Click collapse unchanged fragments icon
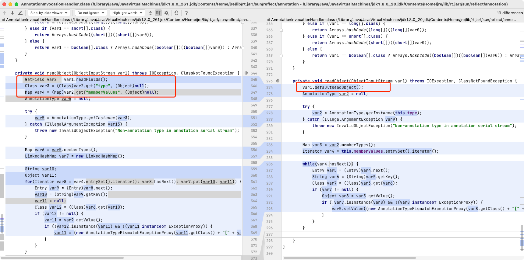524x260 pixels. pyautogui.click(x=150, y=13)
